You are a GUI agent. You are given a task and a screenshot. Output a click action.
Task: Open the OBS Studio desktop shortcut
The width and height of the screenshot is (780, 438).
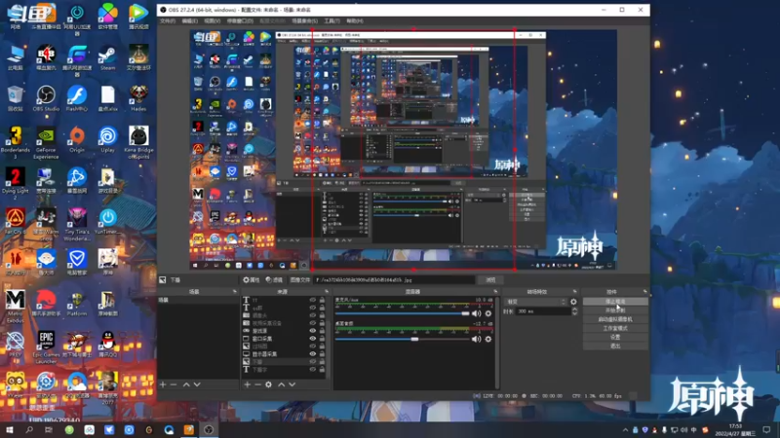(46, 98)
